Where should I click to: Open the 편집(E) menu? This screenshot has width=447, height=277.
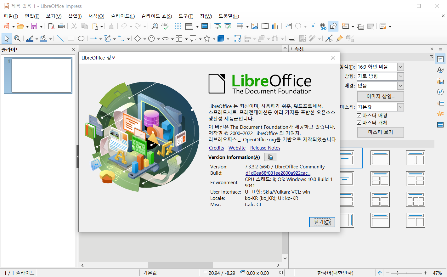coord(32,16)
